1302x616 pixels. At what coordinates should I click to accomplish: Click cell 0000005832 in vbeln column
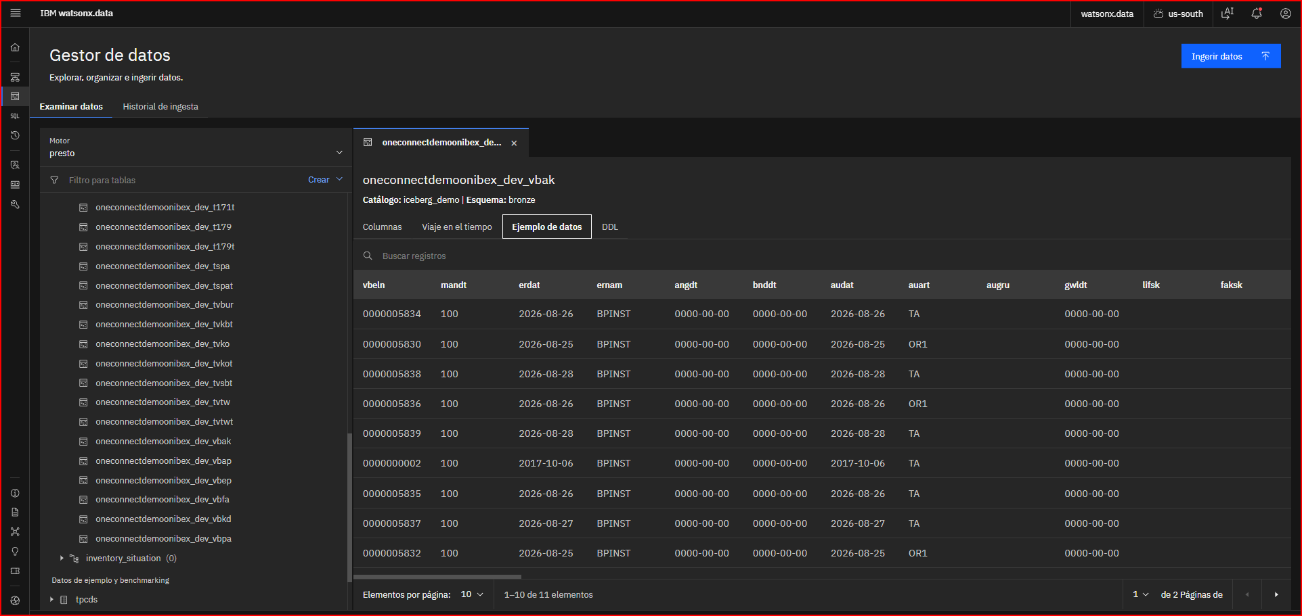tap(391, 554)
